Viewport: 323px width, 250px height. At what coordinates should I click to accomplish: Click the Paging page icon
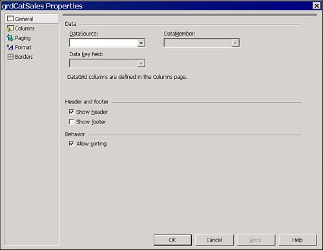10,38
